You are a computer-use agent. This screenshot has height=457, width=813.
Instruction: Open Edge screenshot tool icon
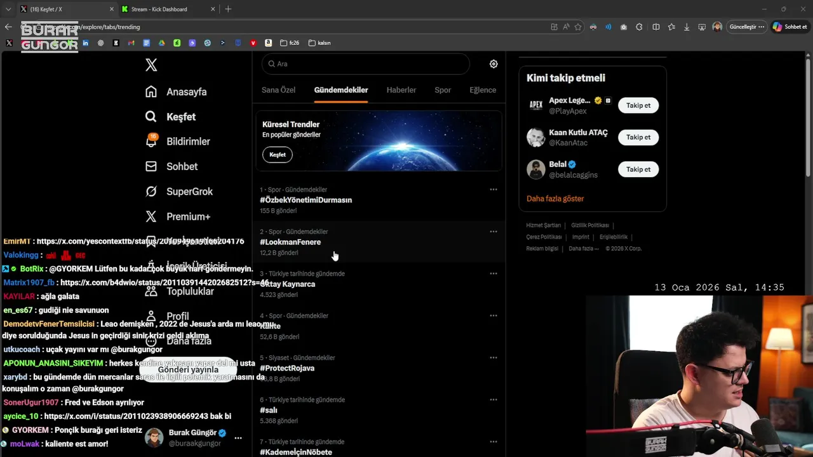tap(702, 27)
